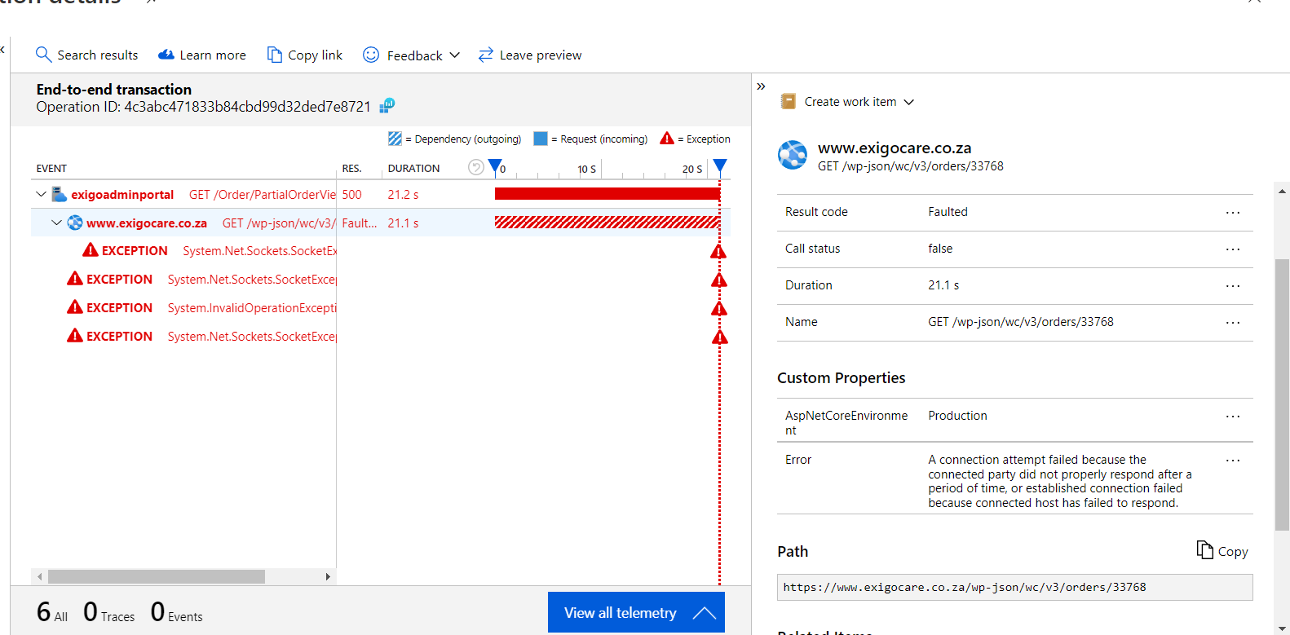Click the Leave preview arrows icon

[x=486, y=55]
